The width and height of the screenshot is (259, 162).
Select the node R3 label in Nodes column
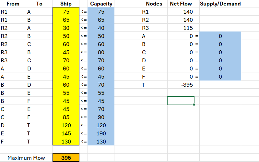click(154, 28)
